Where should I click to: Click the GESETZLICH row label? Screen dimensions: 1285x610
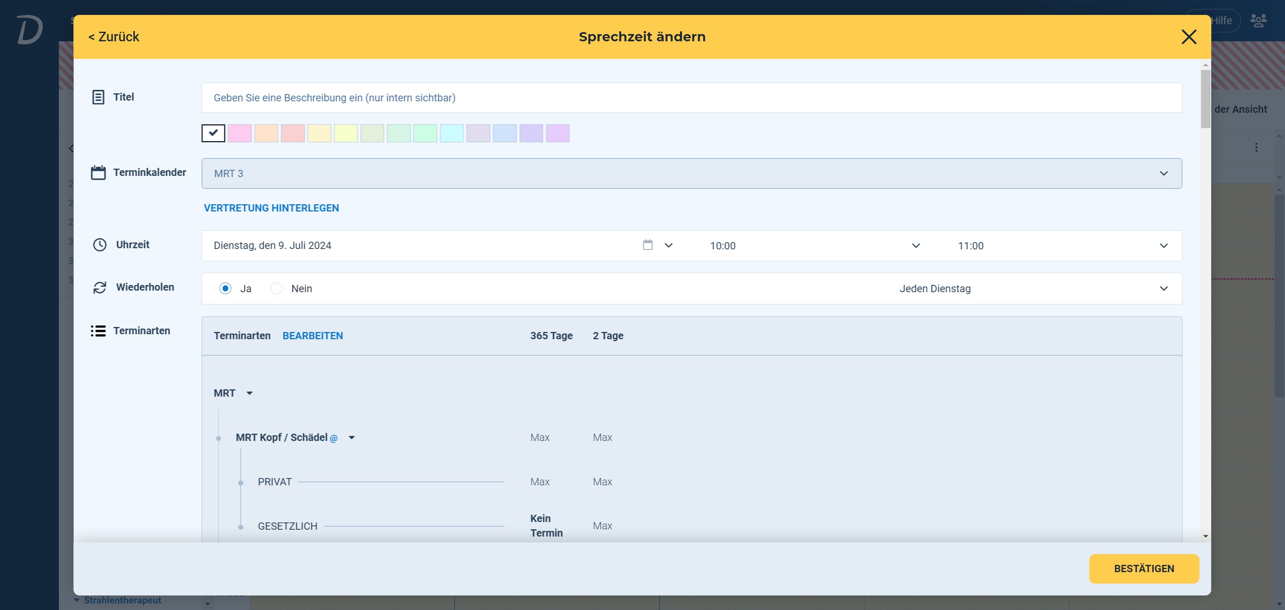coord(287,526)
